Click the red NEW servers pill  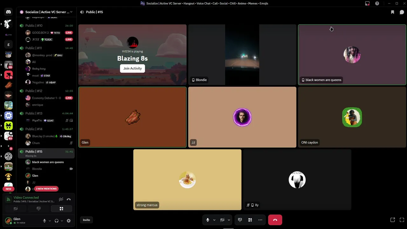tap(8, 189)
